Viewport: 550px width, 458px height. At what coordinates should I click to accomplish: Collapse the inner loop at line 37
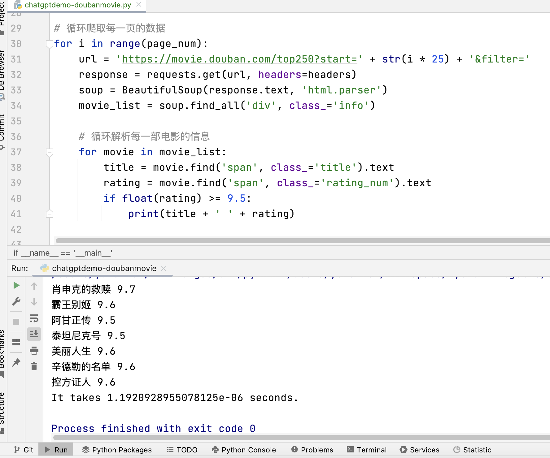[50, 152]
